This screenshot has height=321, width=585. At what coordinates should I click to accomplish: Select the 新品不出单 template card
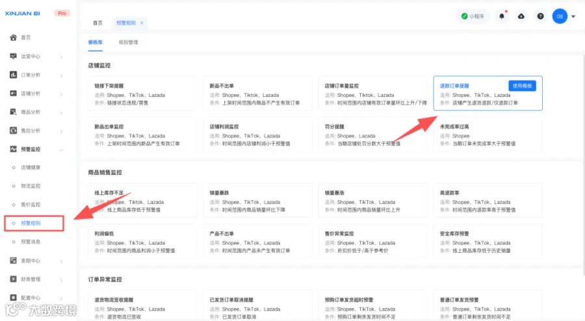click(258, 94)
